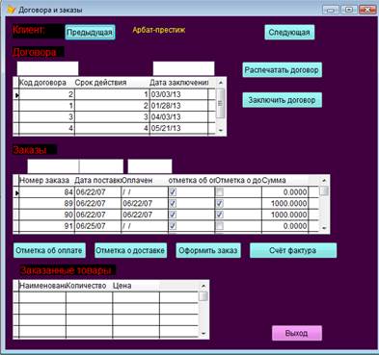Toggle the payment checkbox for order 90
379x355 pixels.
pyautogui.click(x=173, y=215)
